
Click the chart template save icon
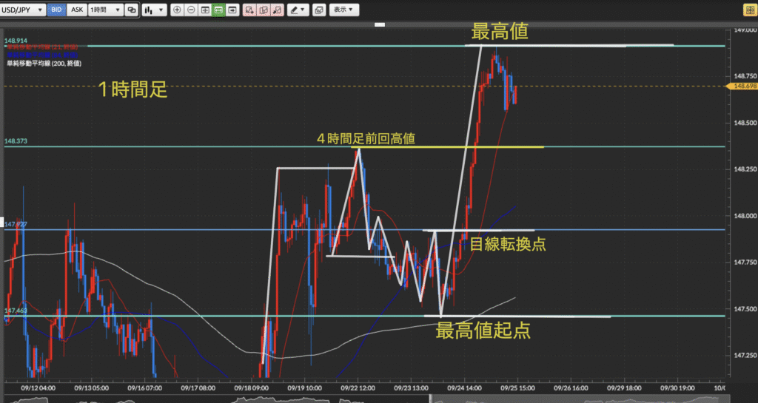tap(319, 10)
